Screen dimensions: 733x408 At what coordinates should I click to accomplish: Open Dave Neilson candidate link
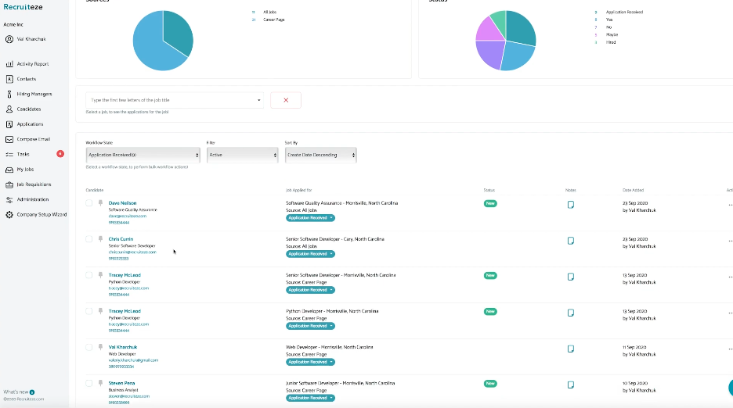point(122,203)
